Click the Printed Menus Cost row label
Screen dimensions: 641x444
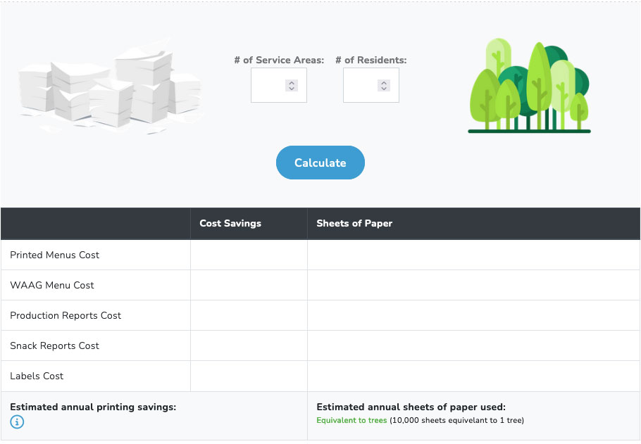click(55, 255)
